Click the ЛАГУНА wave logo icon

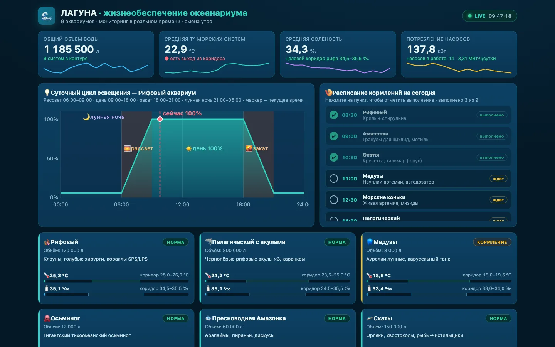pyautogui.click(x=47, y=16)
